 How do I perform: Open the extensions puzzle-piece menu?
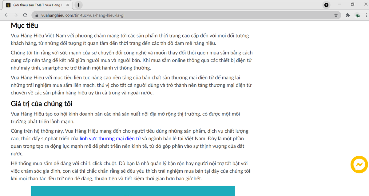pos(347,15)
